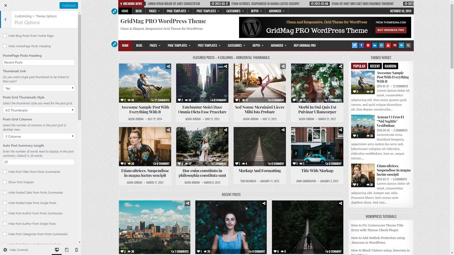Check Hide Posted Date from Single Posts
Image resolution: width=454 pixels, height=255 pixels.
(5, 203)
